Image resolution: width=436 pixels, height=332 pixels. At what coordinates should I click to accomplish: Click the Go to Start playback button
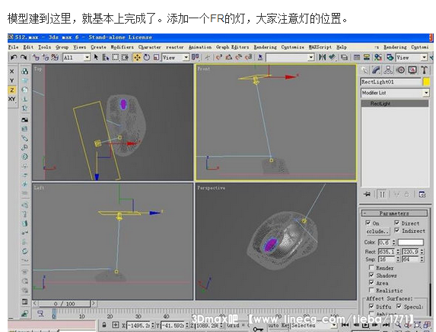345,324
